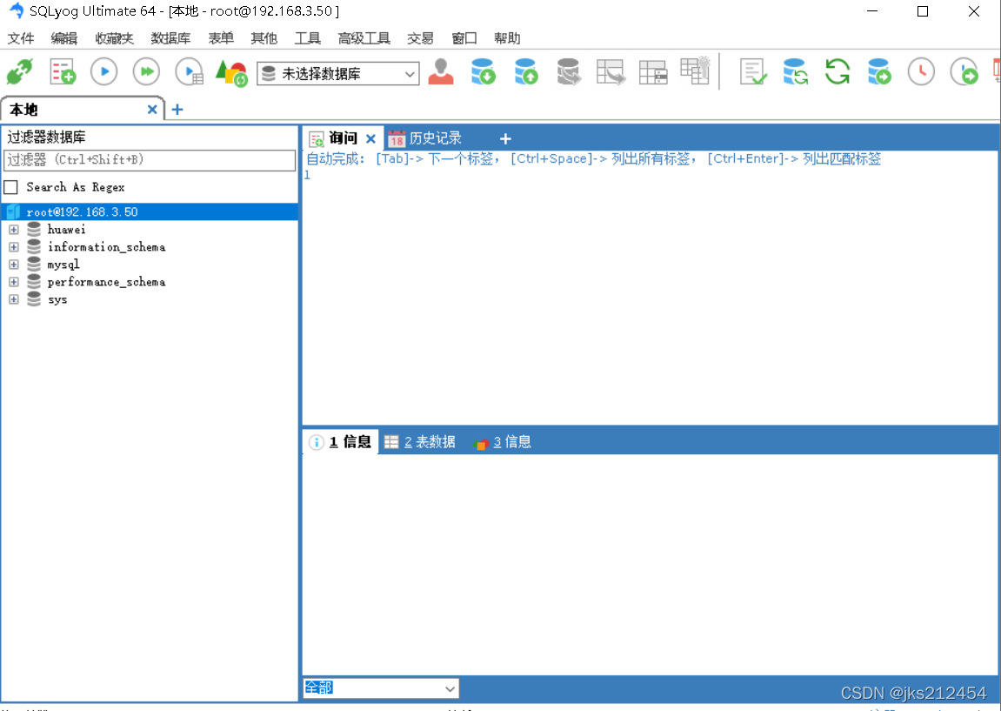Screen dimensions: 1001x711
Task: Click the table grid with pin icon
Action: coord(695,70)
